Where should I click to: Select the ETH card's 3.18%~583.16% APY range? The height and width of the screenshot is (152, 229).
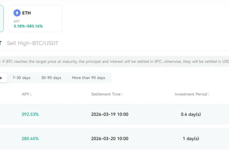click(x=28, y=26)
